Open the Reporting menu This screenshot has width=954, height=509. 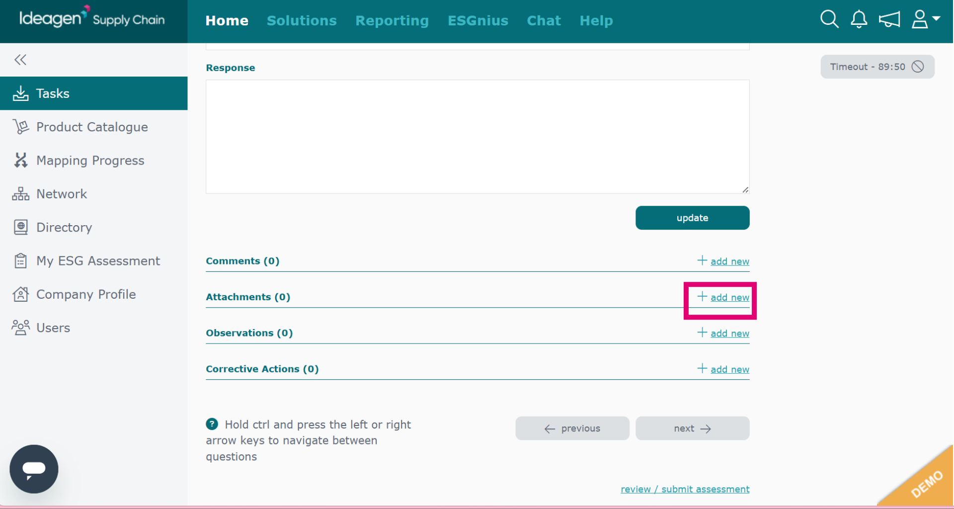pyautogui.click(x=392, y=20)
